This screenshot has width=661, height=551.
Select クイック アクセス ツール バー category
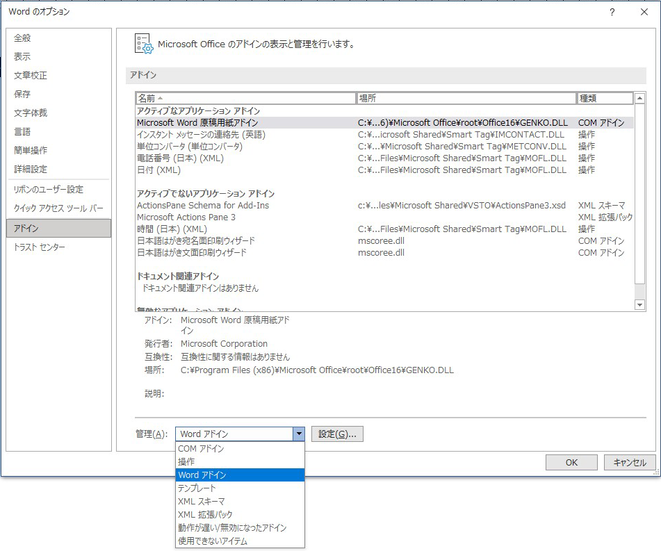[58, 208]
